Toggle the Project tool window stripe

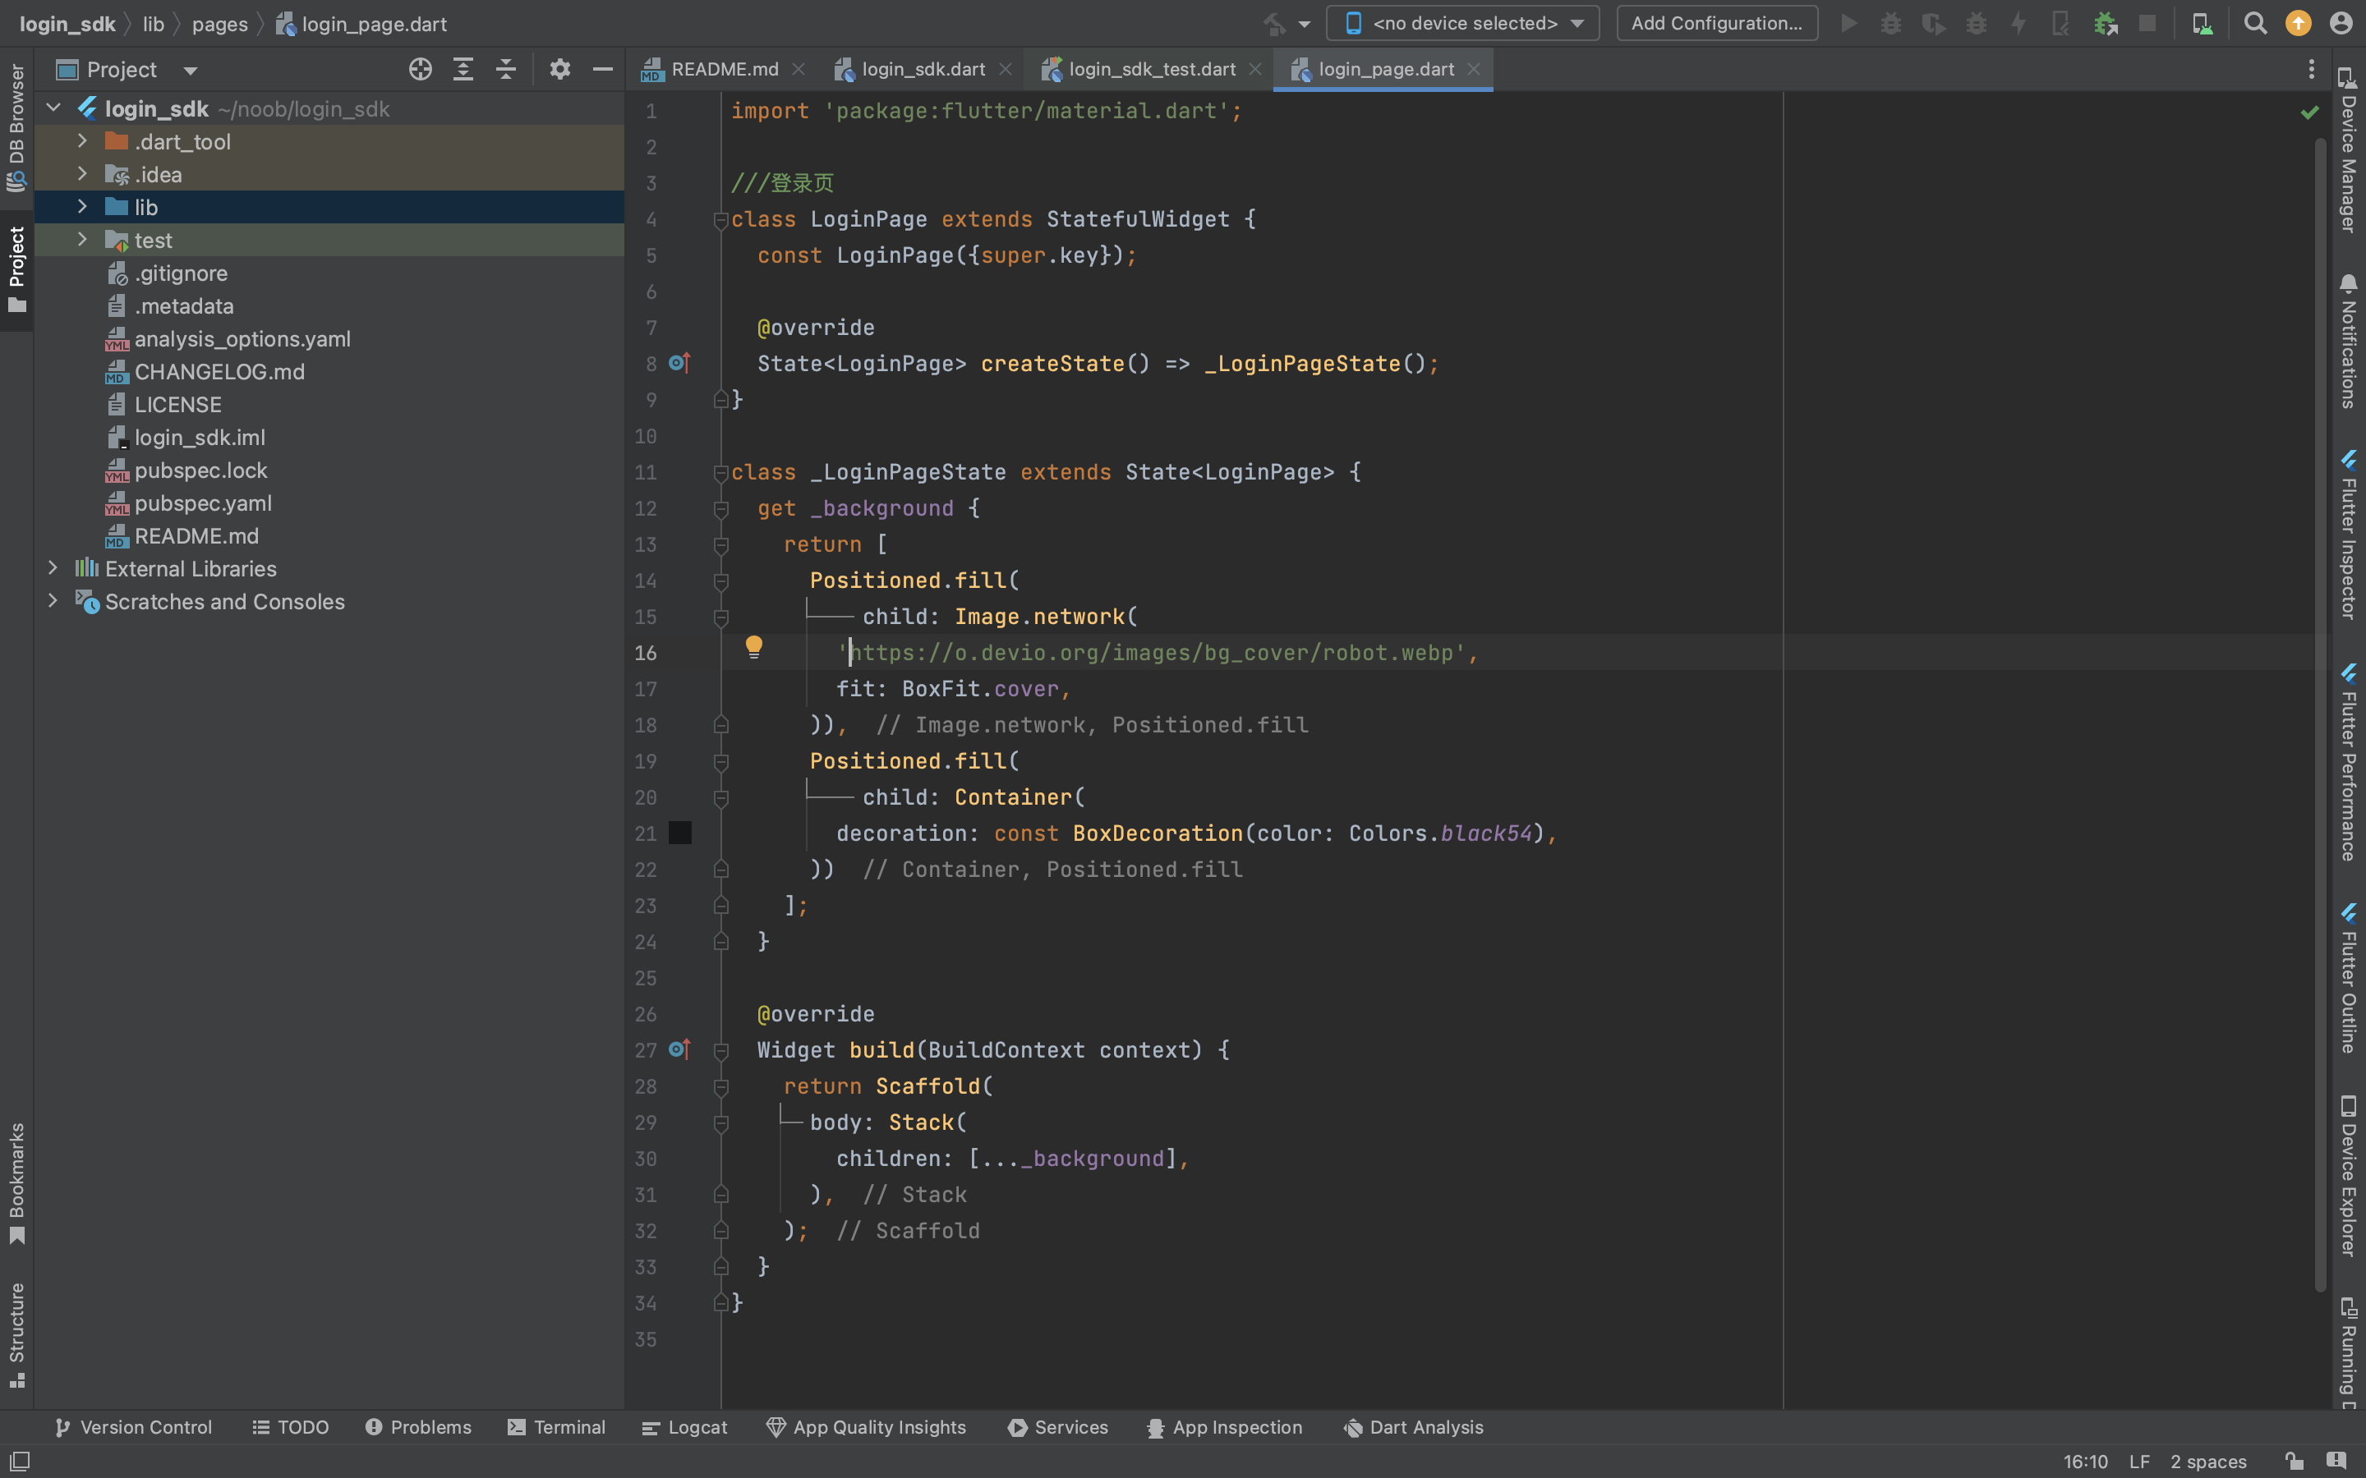pyautogui.click(x=16, y=270)
